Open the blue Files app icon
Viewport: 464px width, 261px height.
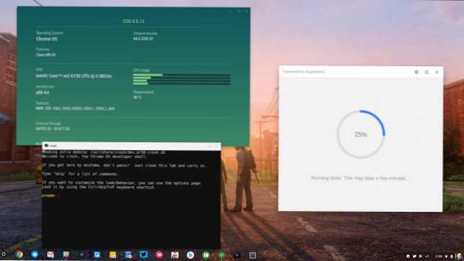35,255
